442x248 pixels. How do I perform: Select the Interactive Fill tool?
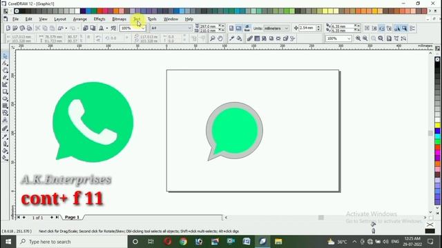pos(5,158)
